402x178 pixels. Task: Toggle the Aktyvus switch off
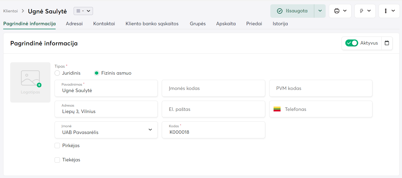point(351,43)
